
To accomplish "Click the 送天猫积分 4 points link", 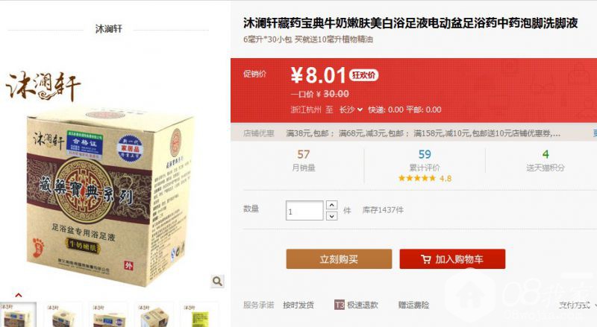I will (546, 160).
